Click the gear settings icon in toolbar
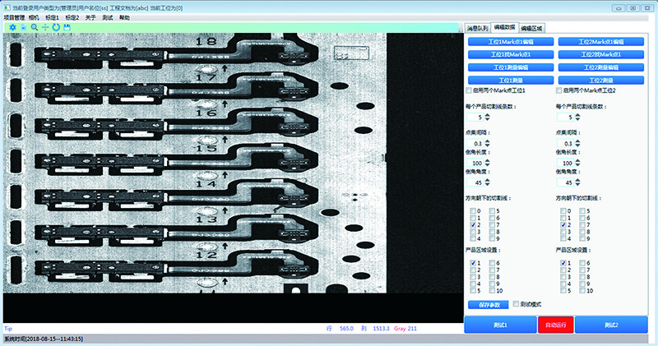Screen dimensions: 658x346 point(12,27)
